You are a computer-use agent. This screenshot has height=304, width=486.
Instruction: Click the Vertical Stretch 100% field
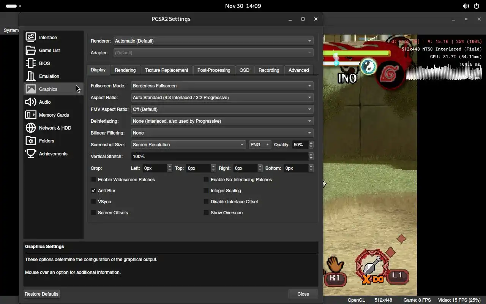click(220, 156)
